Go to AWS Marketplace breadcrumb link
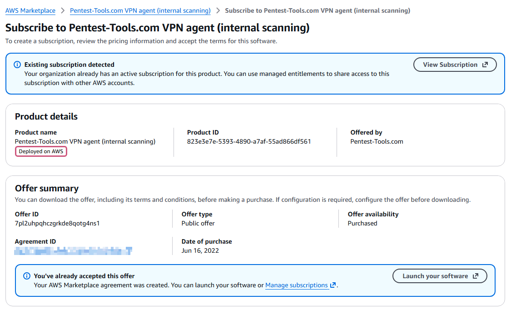Screen dimensions: 521x310 (x=30, y=10)
